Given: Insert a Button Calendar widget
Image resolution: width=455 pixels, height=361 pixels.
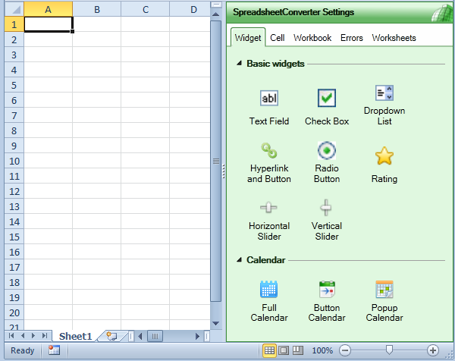Looking at the screenshot, I should [327, 302].
